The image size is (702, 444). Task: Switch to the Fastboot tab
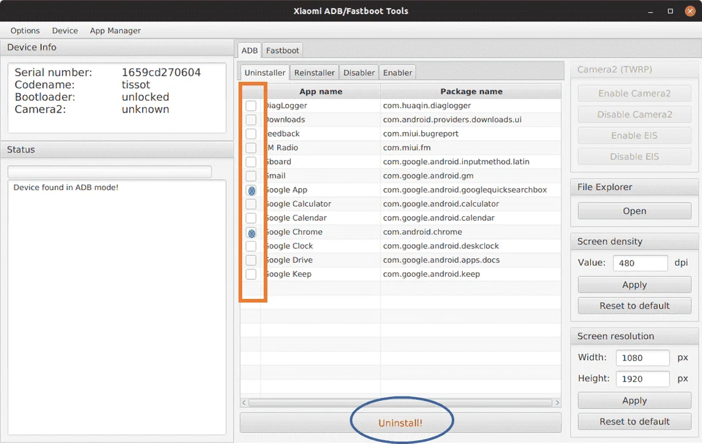[282, 50]
